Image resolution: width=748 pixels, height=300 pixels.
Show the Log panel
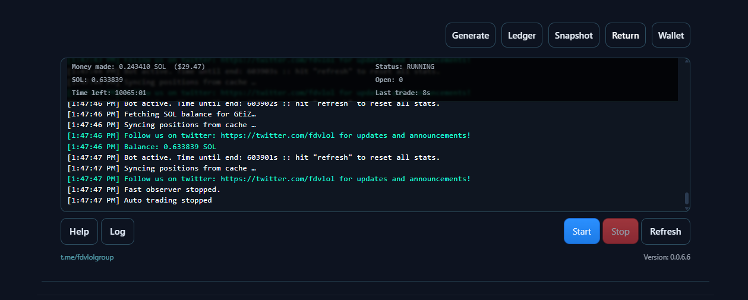click(118, 232)
